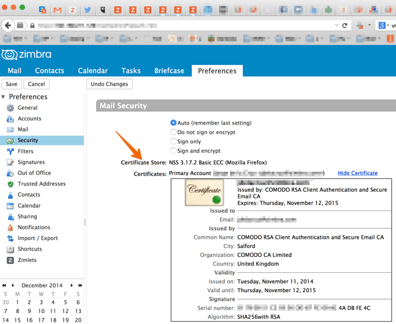The height and width of the screenshot is (324, 396).
Task: Open Accounts preferences icon
Action: [10, 119]
